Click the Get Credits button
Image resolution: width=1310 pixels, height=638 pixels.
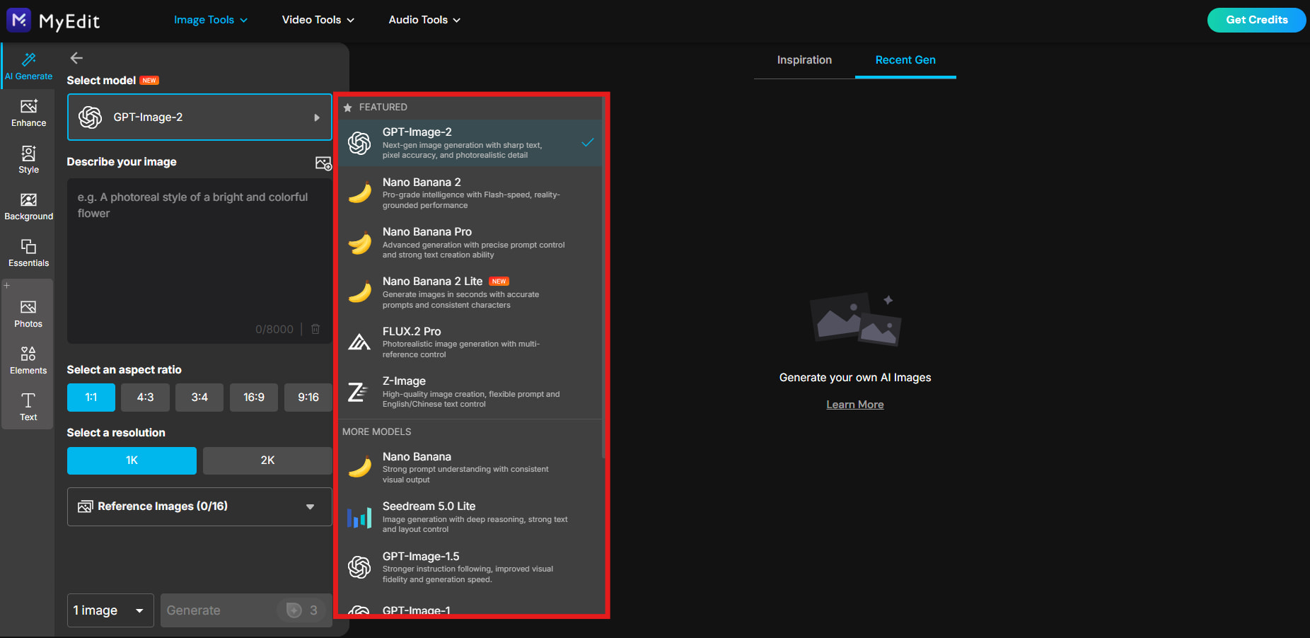coord(1256,20)
